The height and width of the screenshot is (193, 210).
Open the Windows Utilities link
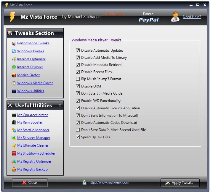click(x=31, y=91)
